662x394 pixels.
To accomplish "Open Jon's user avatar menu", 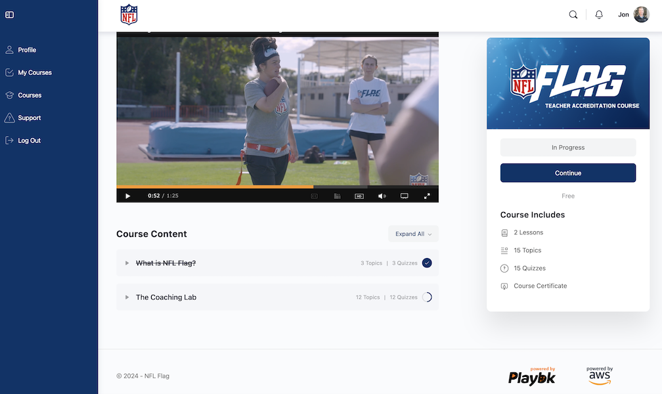I will (641, 15).
